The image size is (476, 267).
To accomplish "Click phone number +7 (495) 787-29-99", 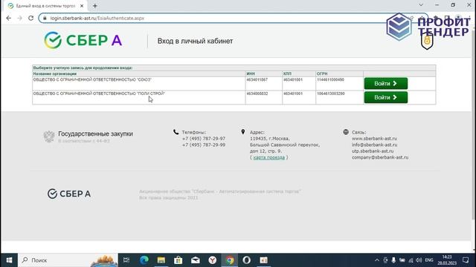I will (204, 145).
